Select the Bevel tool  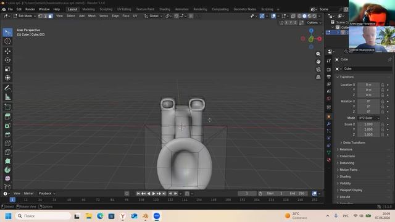coord(7,134)
